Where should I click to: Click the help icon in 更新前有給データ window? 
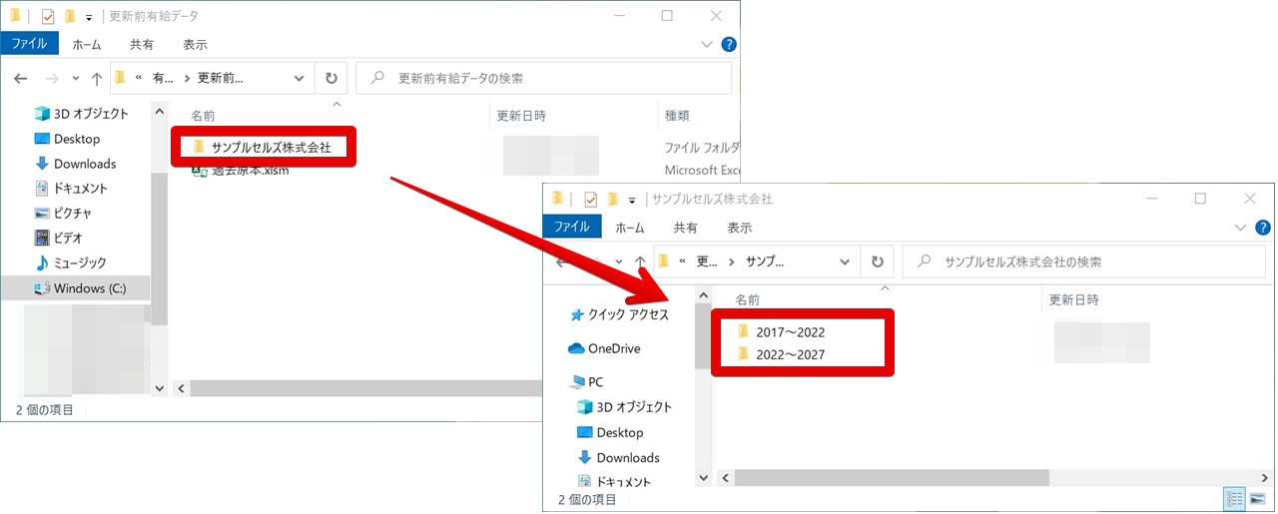click(x=729, y=44)
